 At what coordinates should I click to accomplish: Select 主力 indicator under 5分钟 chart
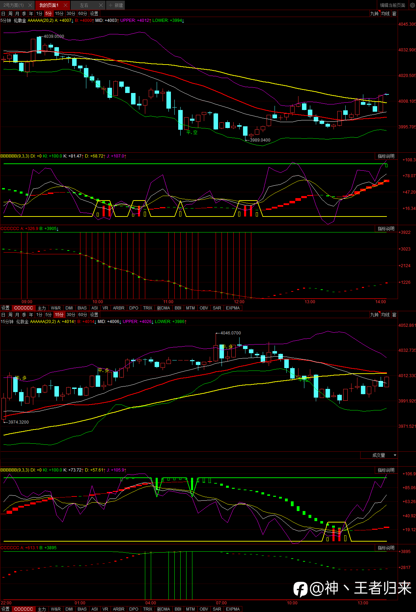tap(42, 308)
